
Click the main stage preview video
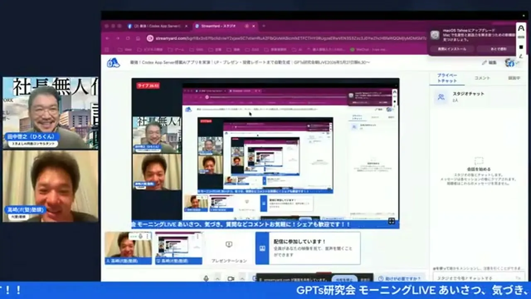tap(265, 153)
